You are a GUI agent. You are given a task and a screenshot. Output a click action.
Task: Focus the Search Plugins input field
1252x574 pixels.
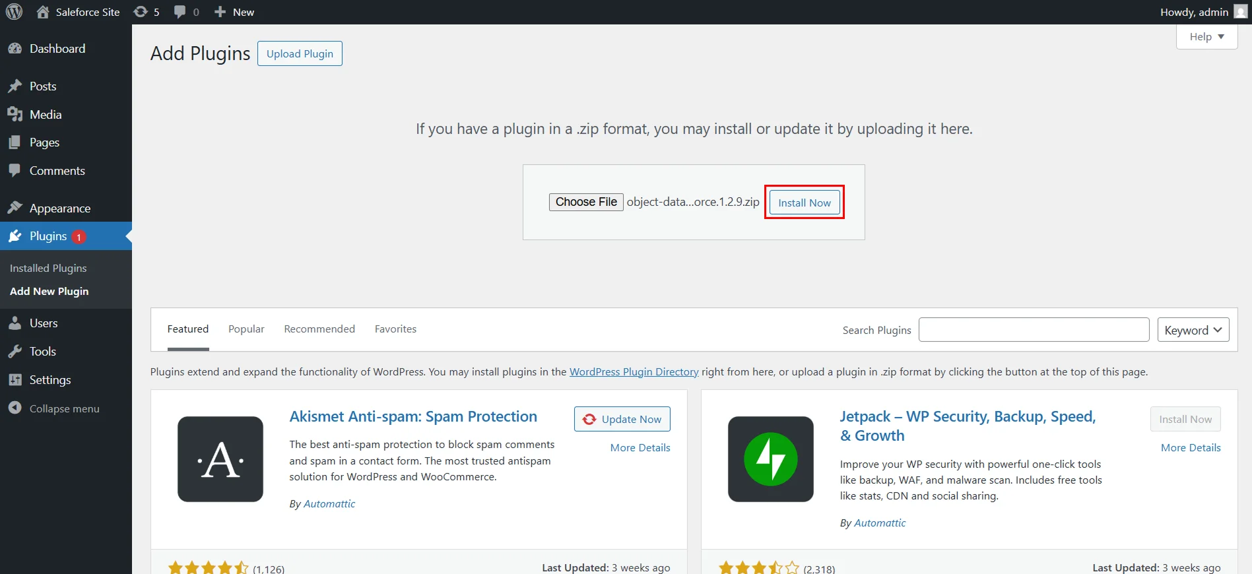tap(1034, 330)
